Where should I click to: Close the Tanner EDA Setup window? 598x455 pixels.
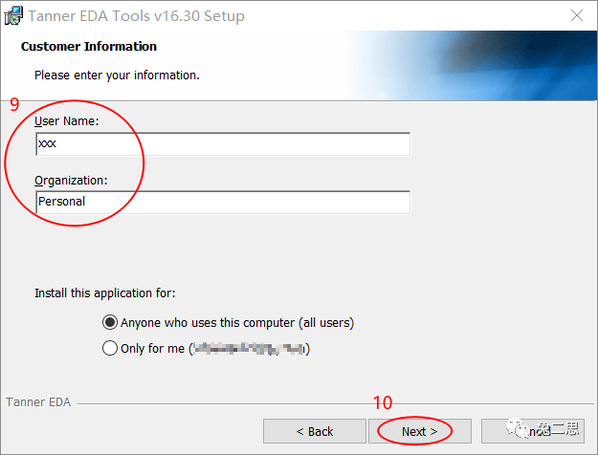pyautogui.click(x=576, y=16)
